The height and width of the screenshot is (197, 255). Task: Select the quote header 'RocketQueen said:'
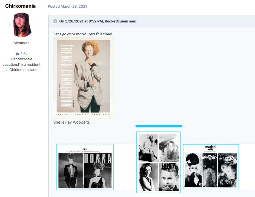tap(121, 21)
